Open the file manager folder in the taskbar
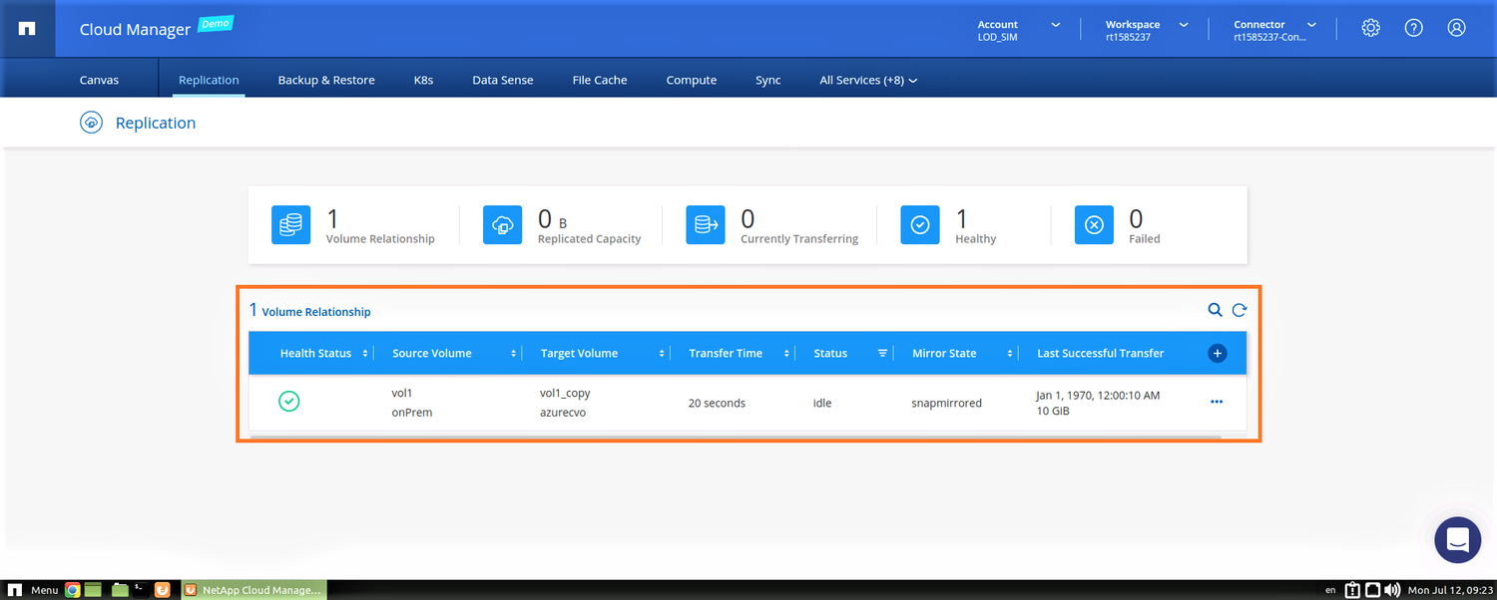The width and height of the screenshot is (1497, 600). pos(120,590)
